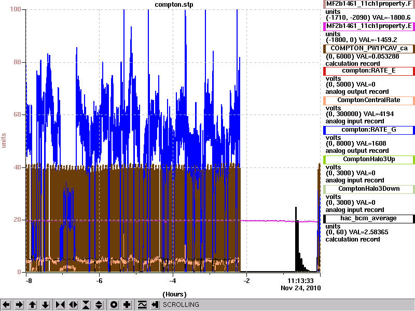Viewport: 415px width, 311px height.
Task: Click the horizontal bowtie zoom icon
Action: tap(60, 305)
